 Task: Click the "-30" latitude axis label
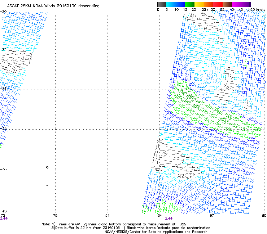coord(3,12)
